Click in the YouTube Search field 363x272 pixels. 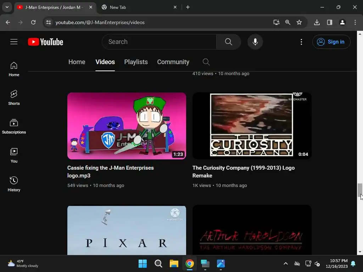(159, 42)
